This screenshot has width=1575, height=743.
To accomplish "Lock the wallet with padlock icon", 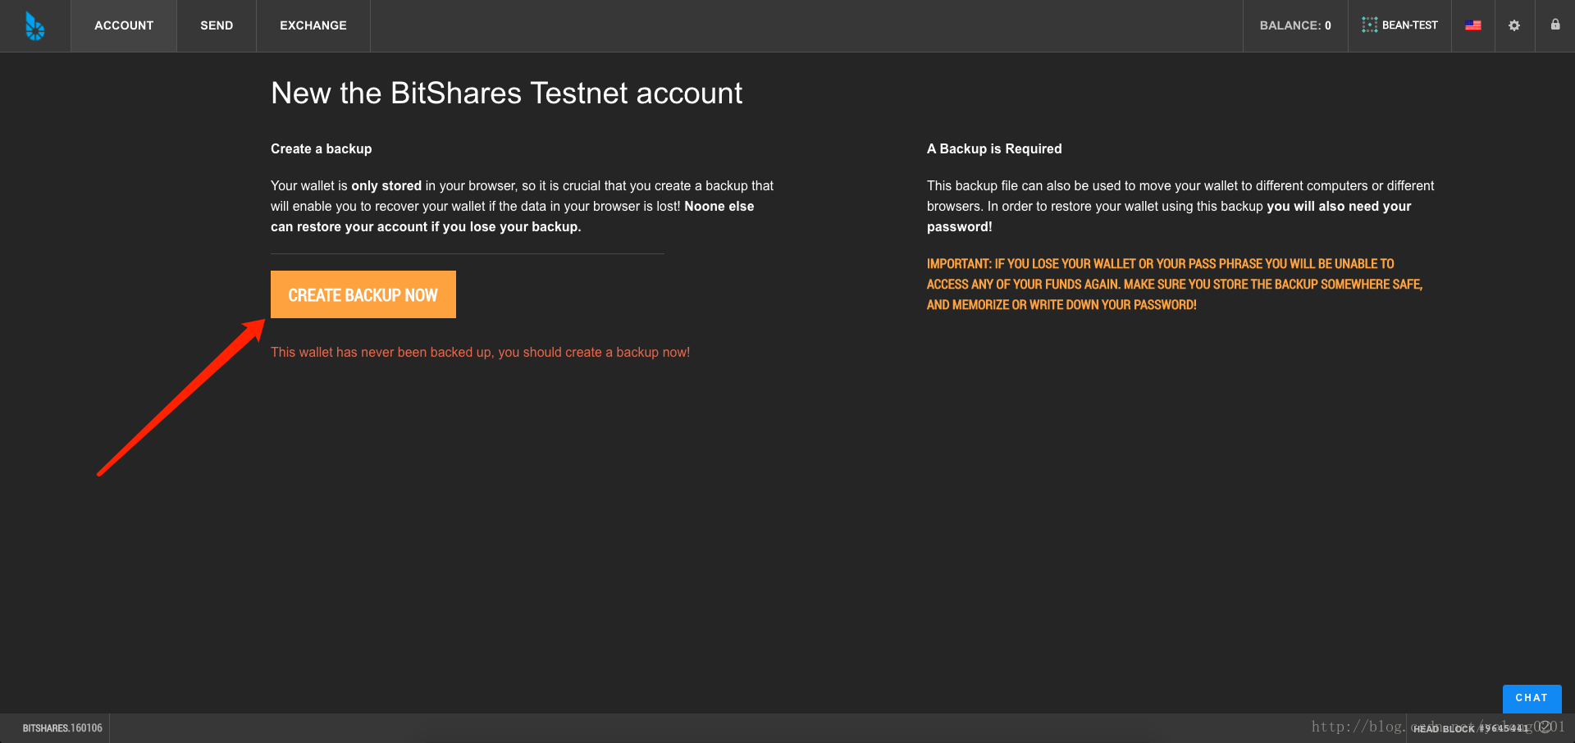I will [1555, 25].
